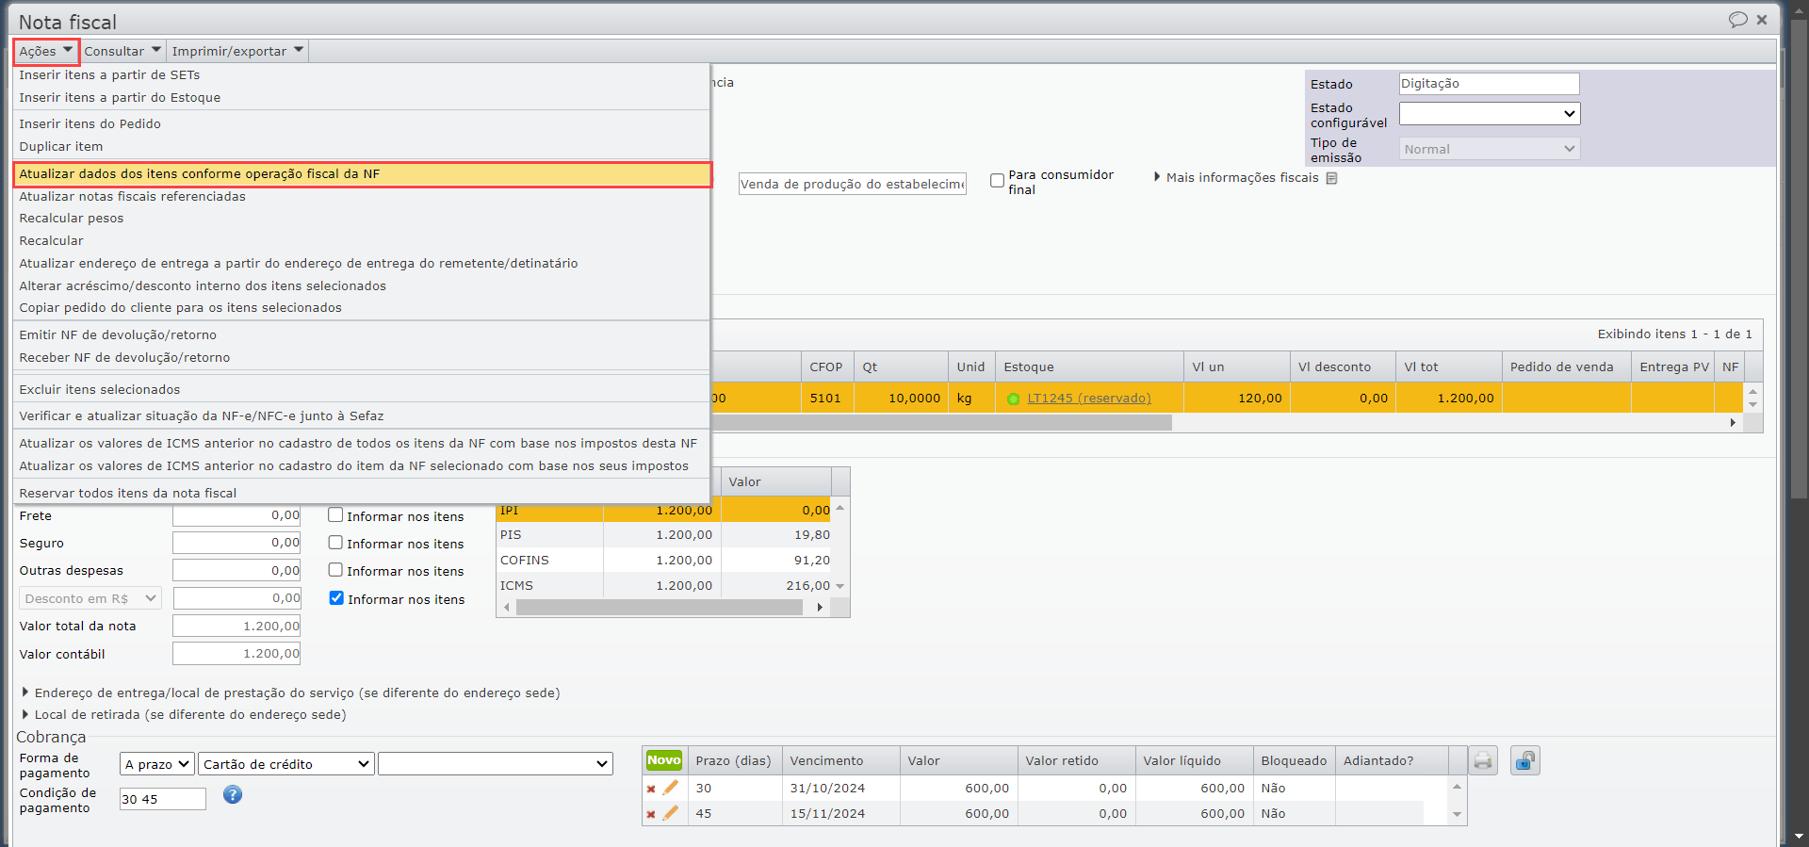Close the Nota fiscal window
Viewport: 1809px width, 847px height.
1762,20
